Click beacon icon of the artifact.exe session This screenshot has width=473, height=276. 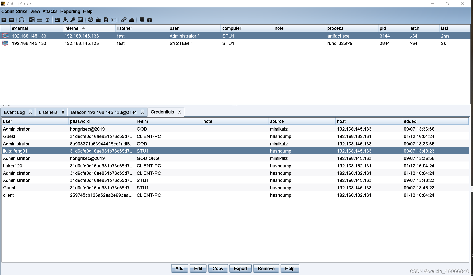coord(5,36)
